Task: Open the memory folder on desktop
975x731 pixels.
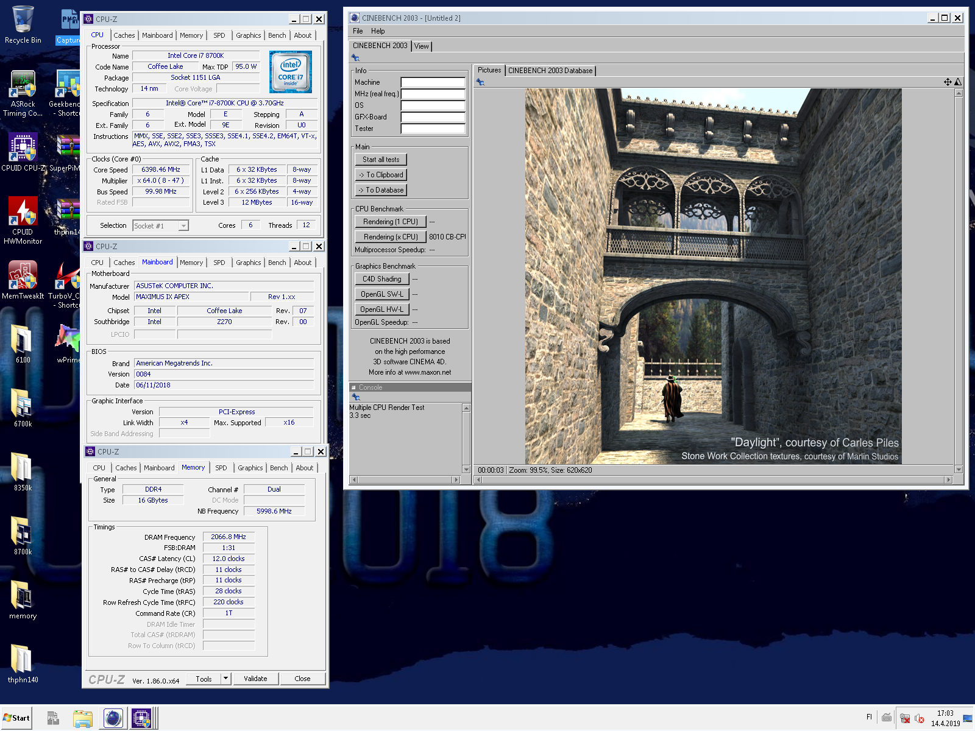Action: [23, 599]
